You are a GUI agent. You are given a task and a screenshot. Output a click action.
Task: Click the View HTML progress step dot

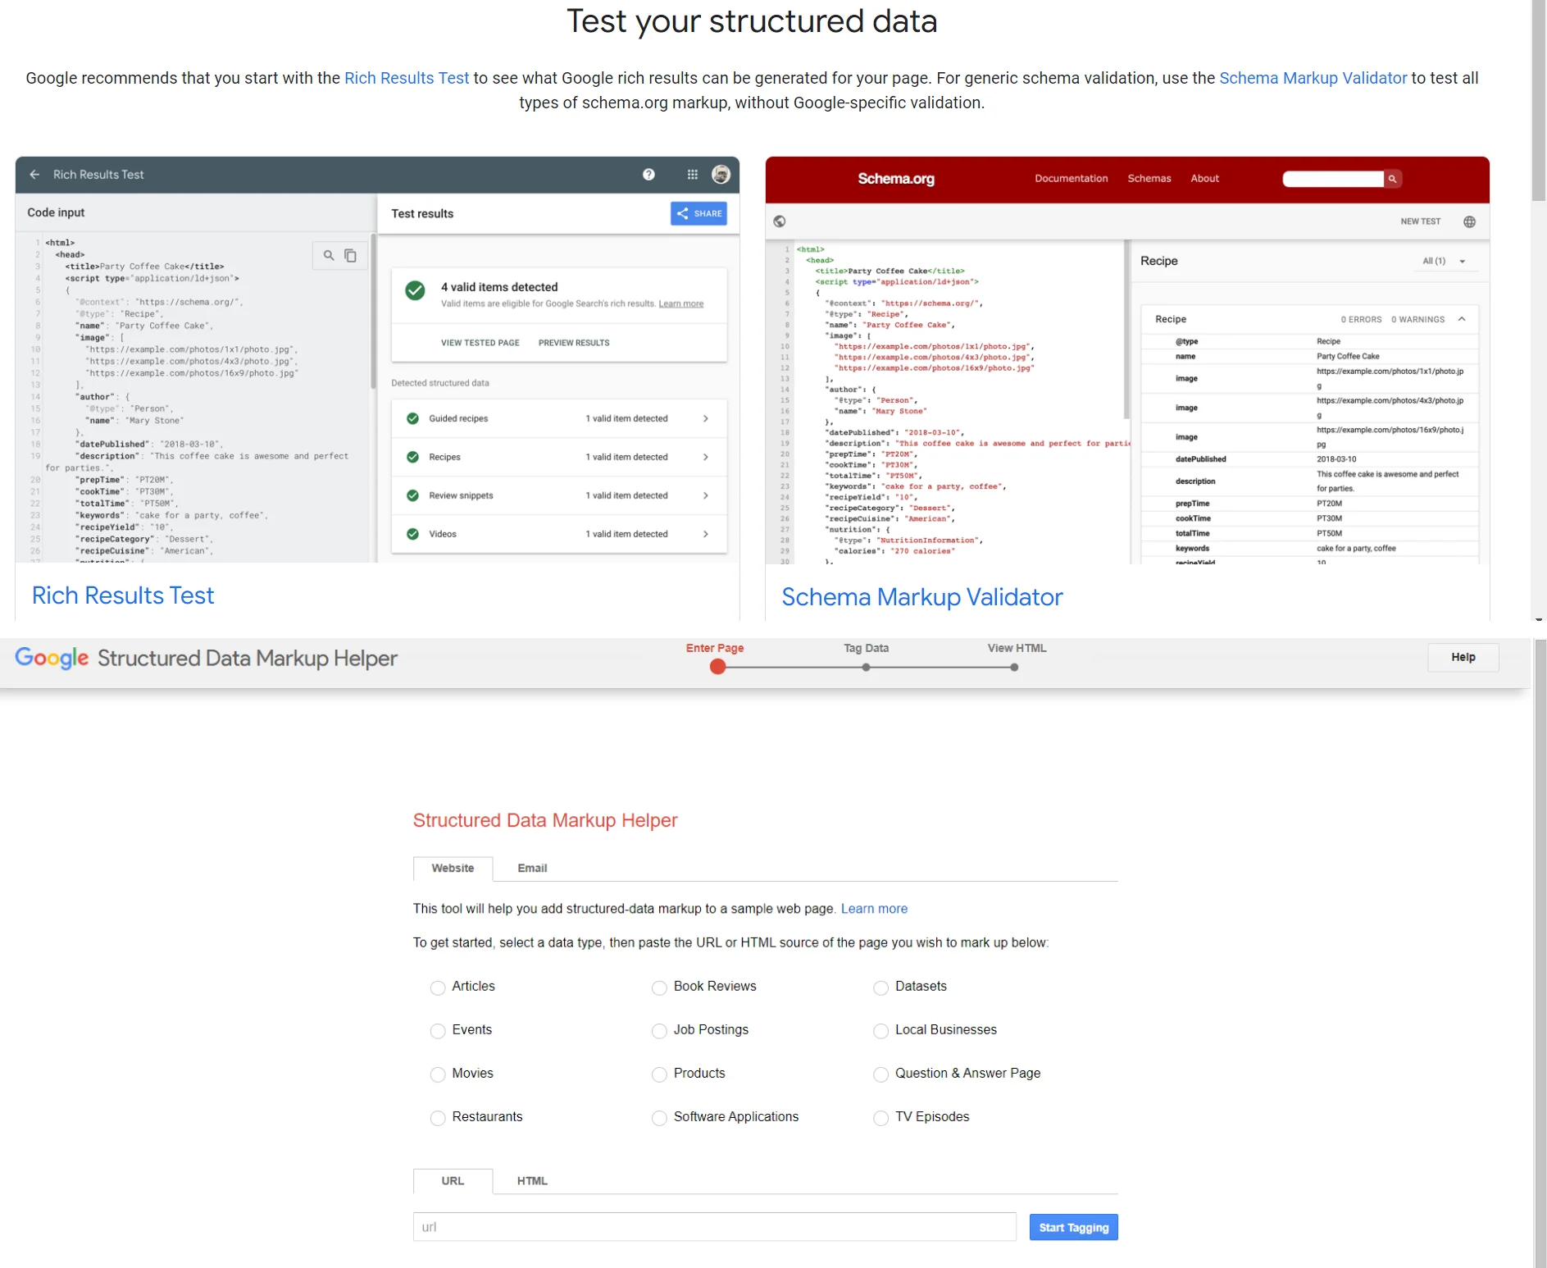point(1014,668)
